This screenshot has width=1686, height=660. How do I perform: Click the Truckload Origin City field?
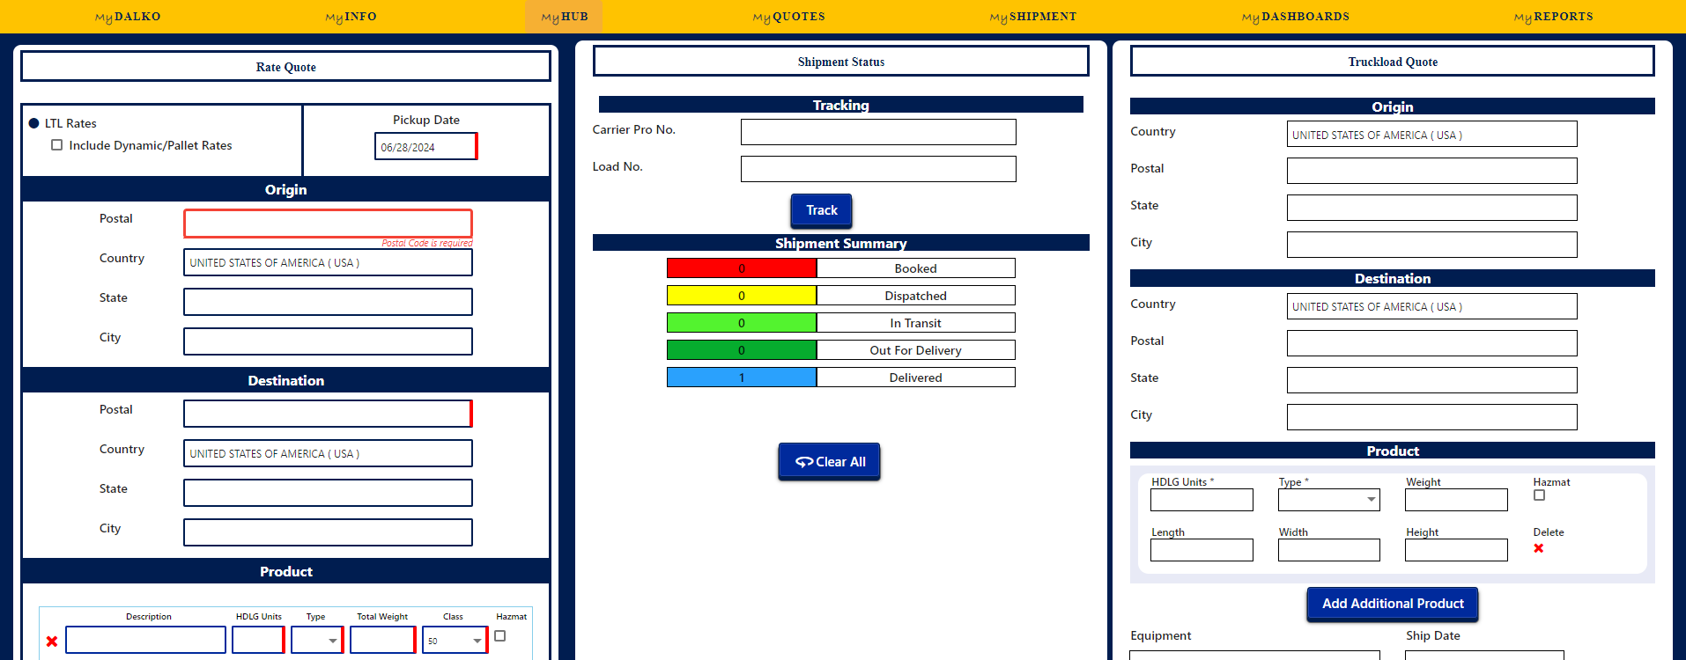(1431, 245)
